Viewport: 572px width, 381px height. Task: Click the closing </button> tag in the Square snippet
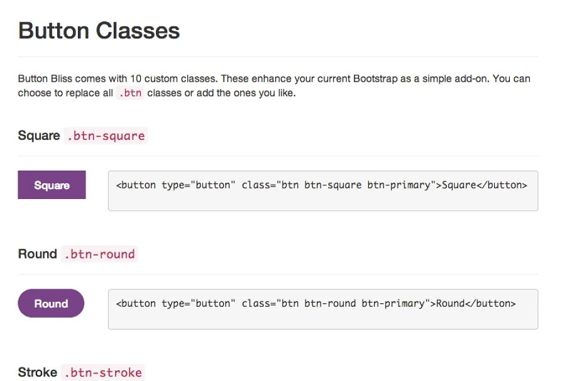click(x=502, y=185)
